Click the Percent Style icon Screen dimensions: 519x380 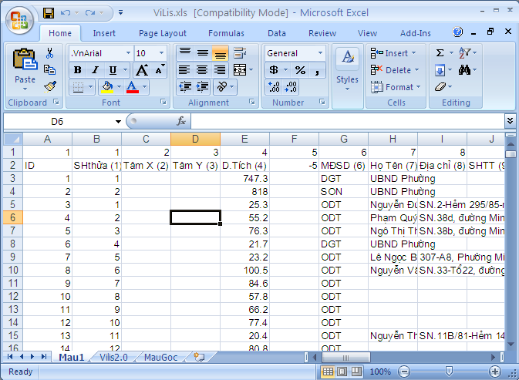[300, 70]
